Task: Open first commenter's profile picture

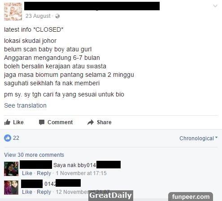Action: tap(11, 169)
